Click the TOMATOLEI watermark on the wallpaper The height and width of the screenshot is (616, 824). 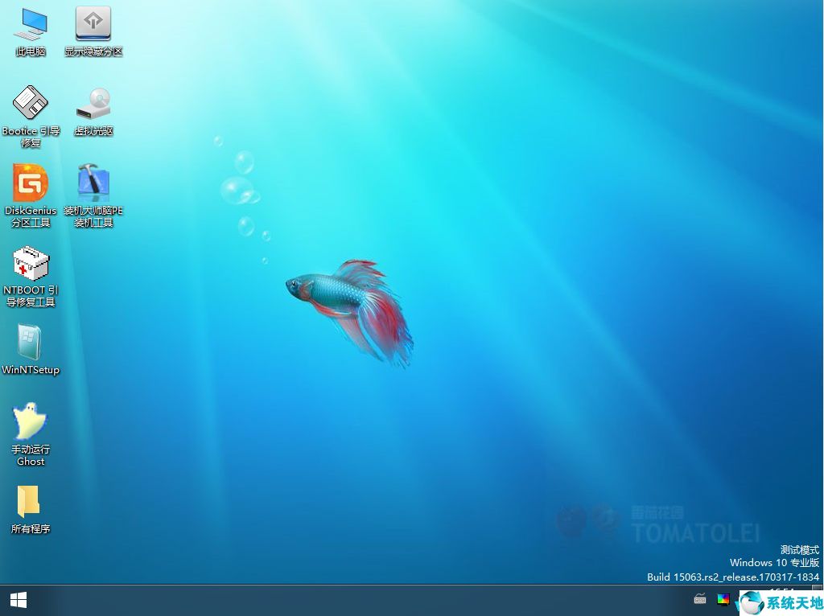695,532
